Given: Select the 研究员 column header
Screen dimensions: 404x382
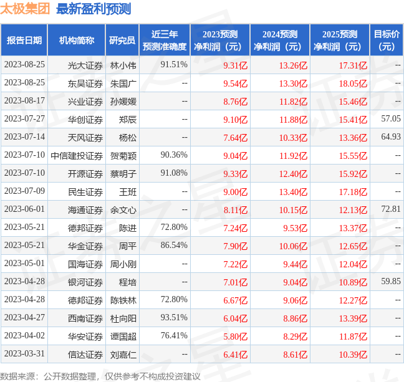Looking at the screenshot, I should pyautogui.click(x=122, y=40).
